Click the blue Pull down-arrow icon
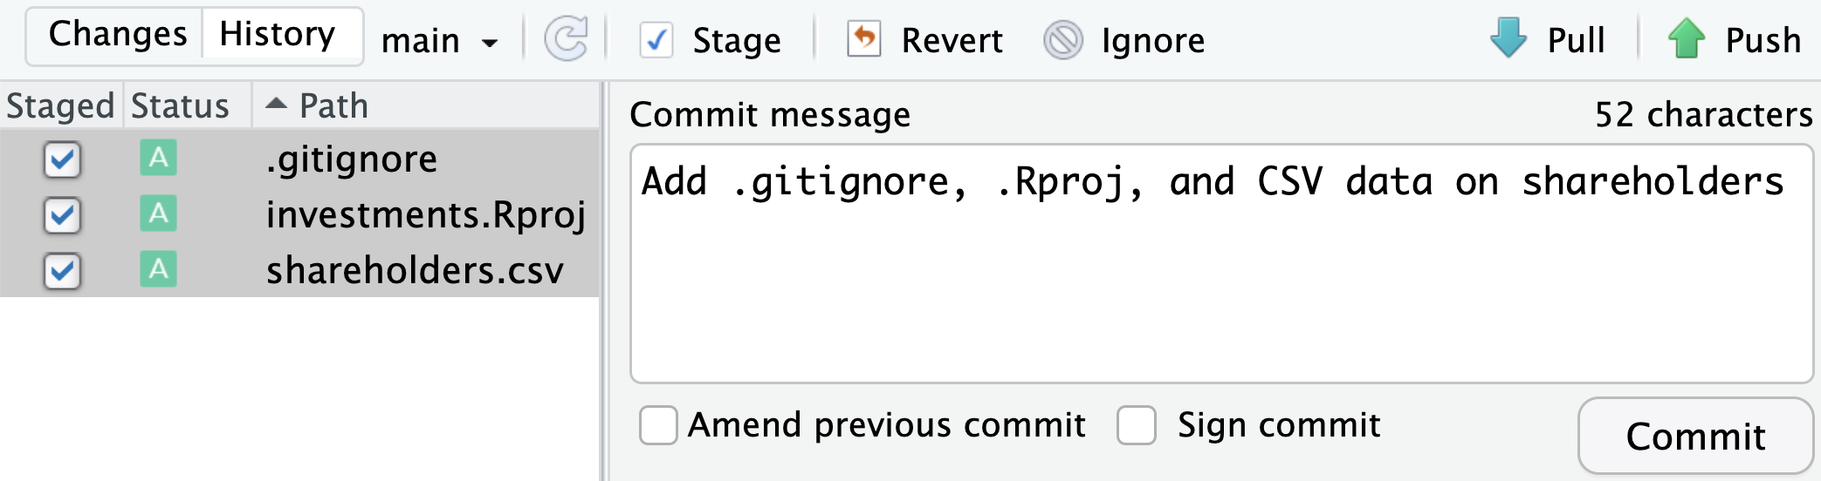 (1508, 38)
